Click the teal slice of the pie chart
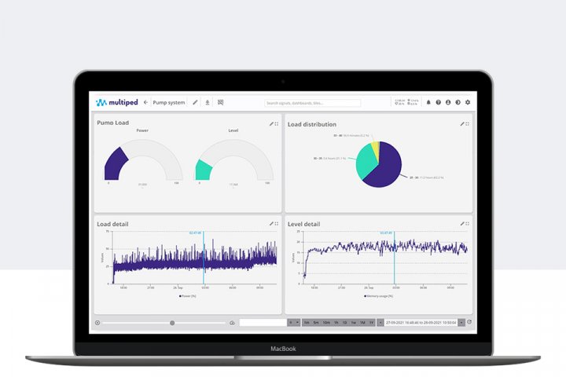This screenshot has height=377, width=566. pyautogui.click(x=366, y=160)
